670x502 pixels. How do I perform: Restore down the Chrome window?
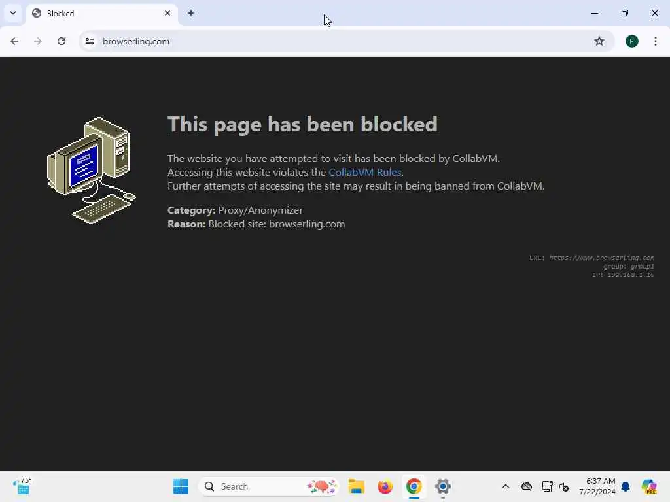click(x=625, y=13)
